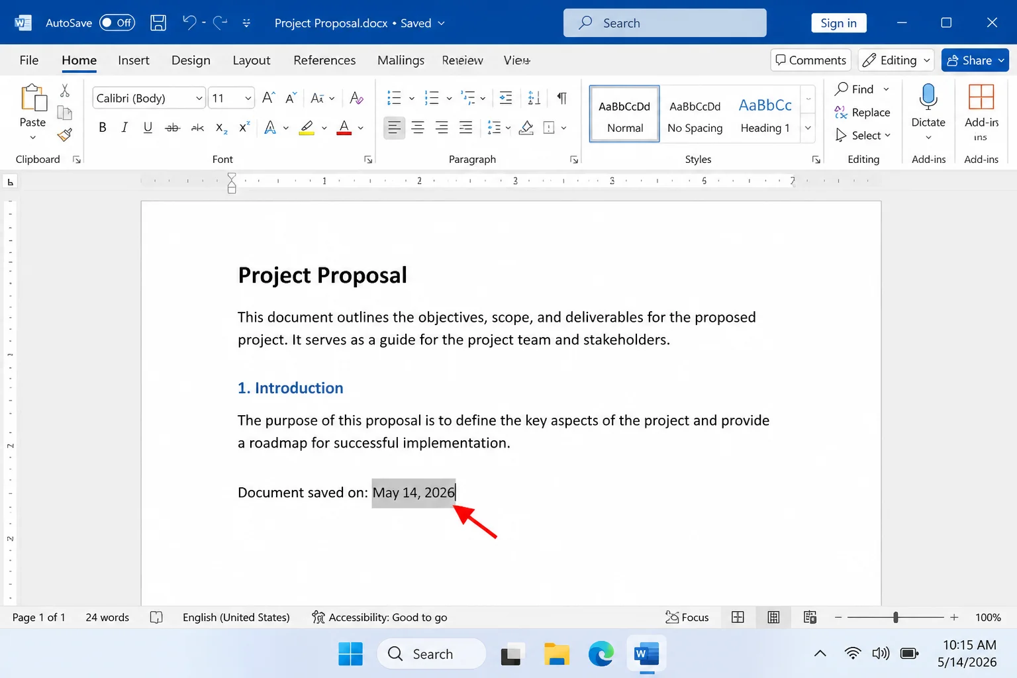Viewport: 1017px width, 678px height.
Task: Open the Font dialog launcher
Action: tap(368, 160)
